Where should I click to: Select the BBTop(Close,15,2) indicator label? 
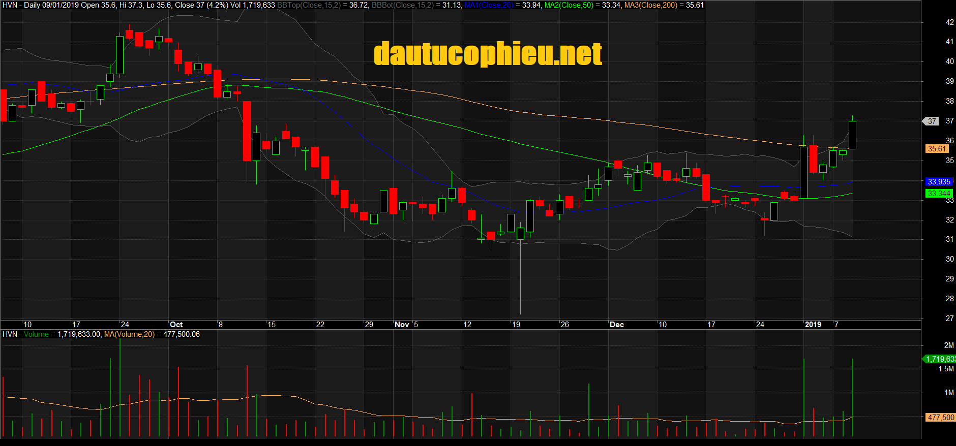309,5
